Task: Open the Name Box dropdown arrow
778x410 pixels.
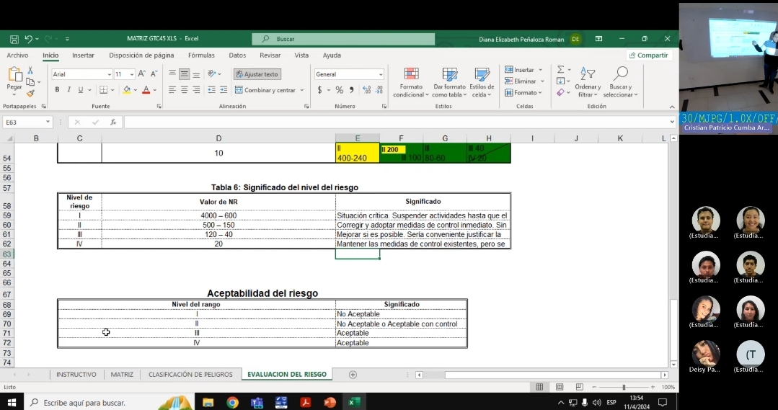Action: 48,122
